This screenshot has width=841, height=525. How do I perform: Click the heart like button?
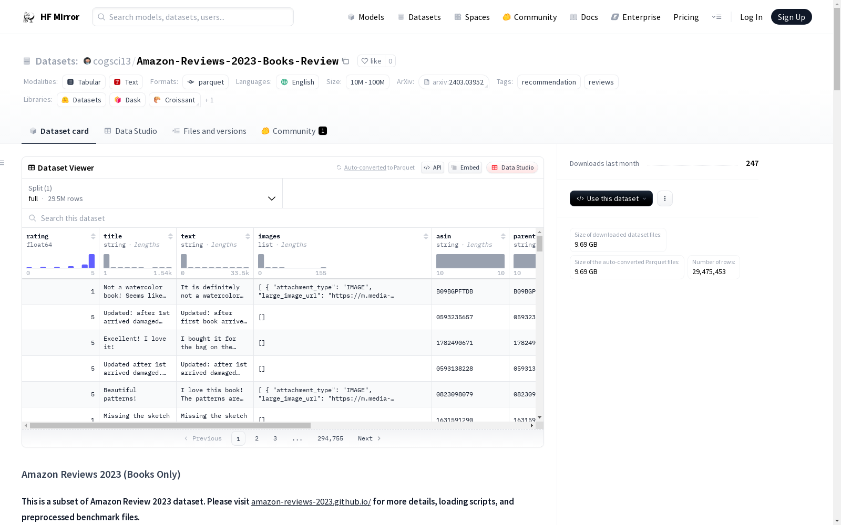371,61
